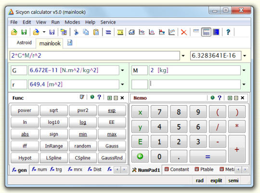Screen dimensions: 260x193
Task: Click the log10 function button
Action: click(x=54, y=122)
